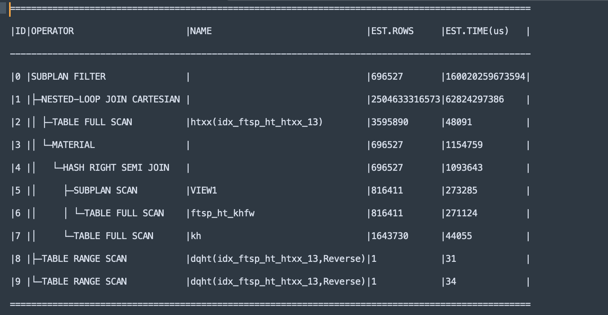Click estimated time value 62824297386
Screen dimensions: 608x315
coord(475,99)
